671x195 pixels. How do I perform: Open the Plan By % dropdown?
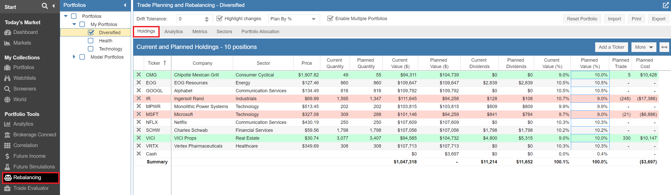pyautogui.click(x=294, y=19)
